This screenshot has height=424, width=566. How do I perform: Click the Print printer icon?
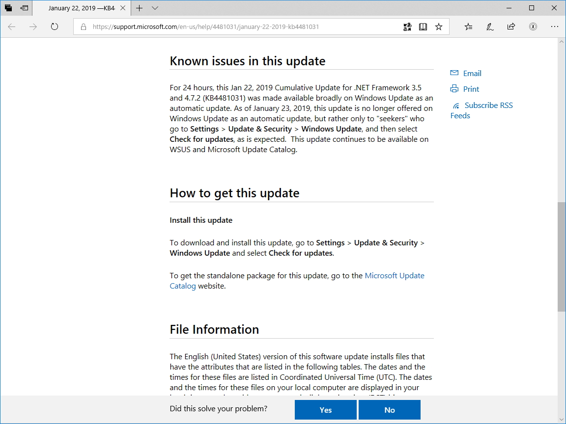454,89
